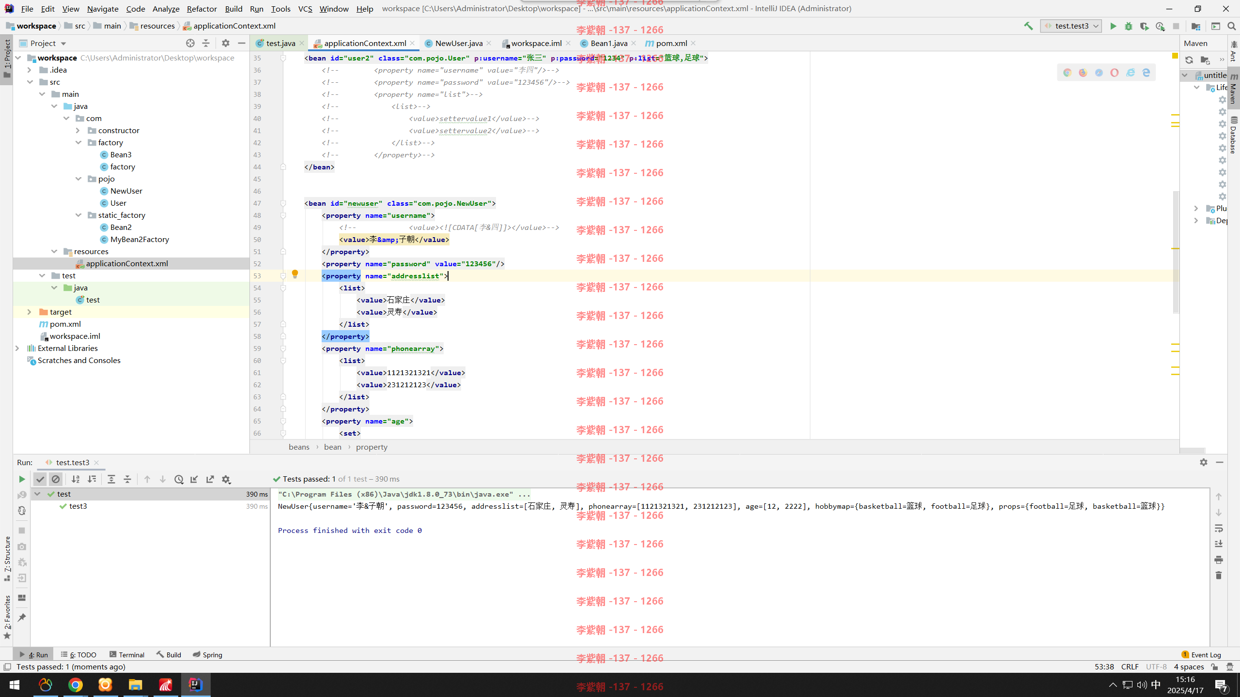Open the Event Log

point(1201,654)
